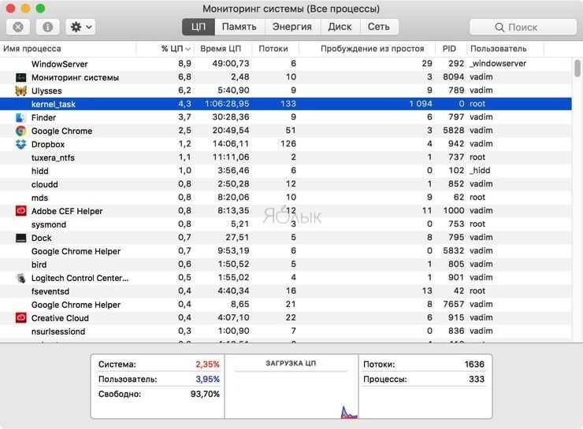Select the bird process
Image resolution: width=583 pixels, height=429 pixels.
pos(285,264)
